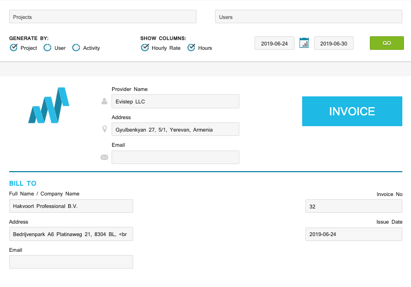
Task: Edit the Issue Date field 2019-06-24
Action: click(354, 234)
